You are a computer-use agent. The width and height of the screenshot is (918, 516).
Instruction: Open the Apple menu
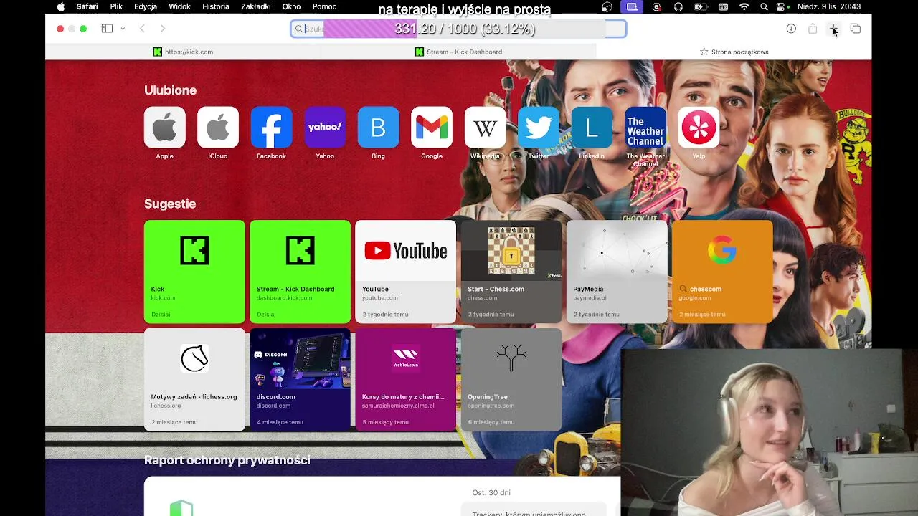pyautogui.click(x=61, y=7)
